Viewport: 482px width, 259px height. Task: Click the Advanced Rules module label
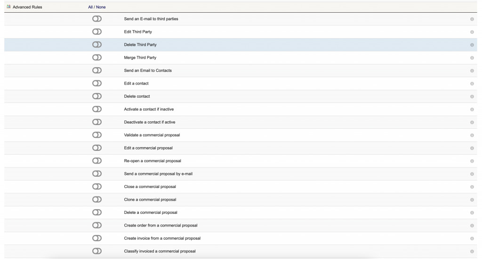point(27,7)
